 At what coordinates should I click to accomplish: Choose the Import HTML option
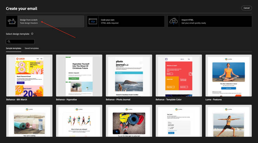click(x=209, y=21)
